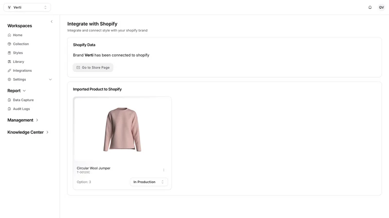Open the Circular Wool Jumper options menu
Screen dimensions: 389x218
tap(164, 170)
